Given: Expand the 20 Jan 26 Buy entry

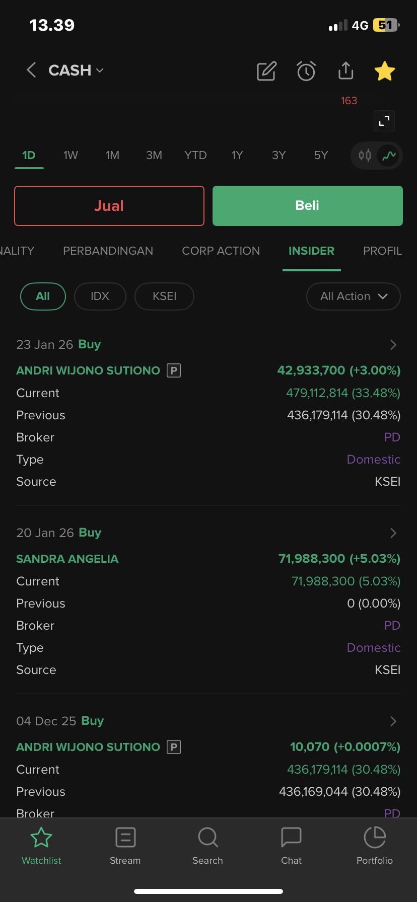Looking at the screenshot, I should pos(393,533).
